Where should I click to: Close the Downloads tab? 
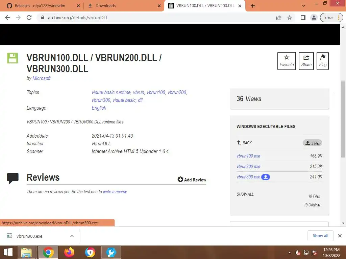[x=159, y=6]
